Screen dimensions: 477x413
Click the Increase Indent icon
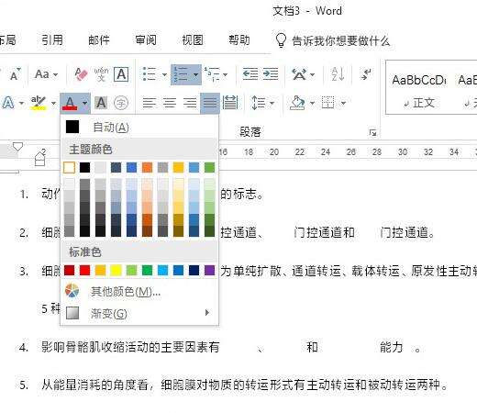271,74
